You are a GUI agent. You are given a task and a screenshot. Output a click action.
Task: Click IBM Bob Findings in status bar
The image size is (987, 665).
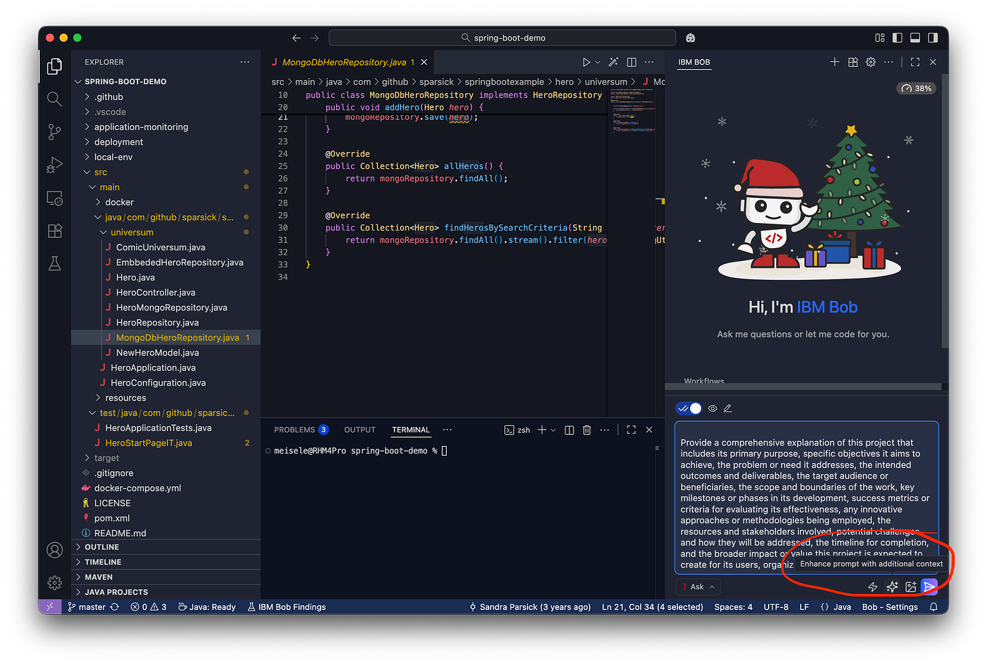coord(291,607)
